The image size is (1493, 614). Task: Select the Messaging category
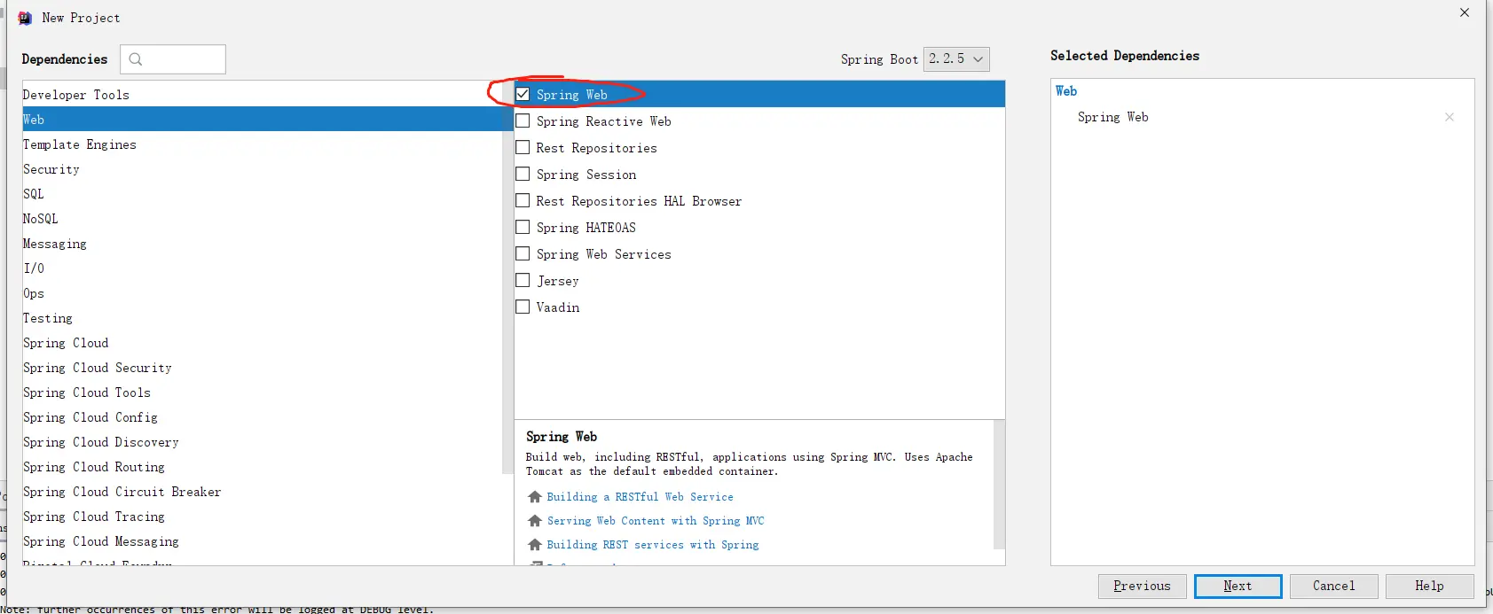pos(262,244)
